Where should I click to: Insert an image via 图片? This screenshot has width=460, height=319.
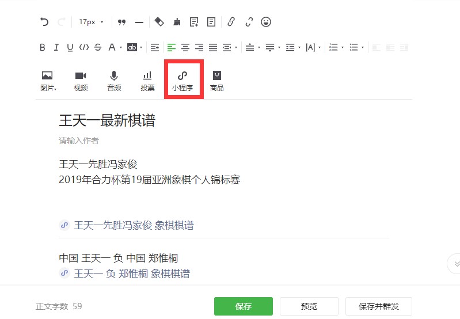48,81
